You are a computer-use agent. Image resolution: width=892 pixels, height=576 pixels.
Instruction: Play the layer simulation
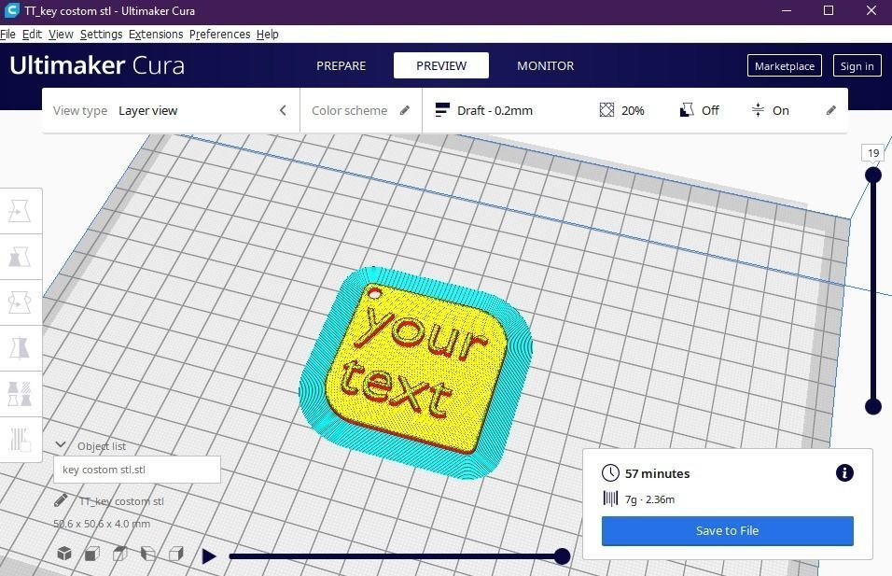(x=209, y=556)
